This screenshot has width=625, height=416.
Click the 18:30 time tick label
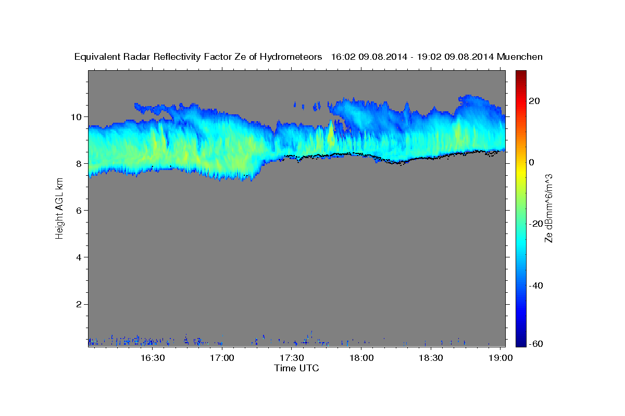click(431, 358)
